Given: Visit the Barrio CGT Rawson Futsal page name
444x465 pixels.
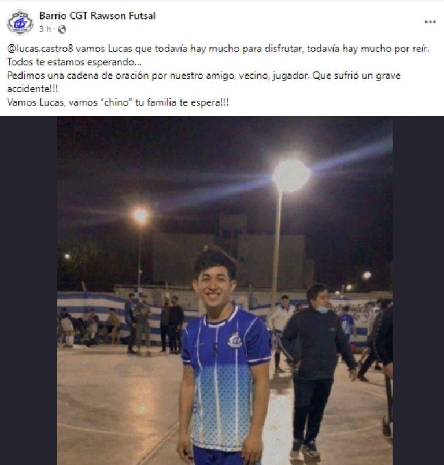Looking at the screenshot, I should coord(97,16).
